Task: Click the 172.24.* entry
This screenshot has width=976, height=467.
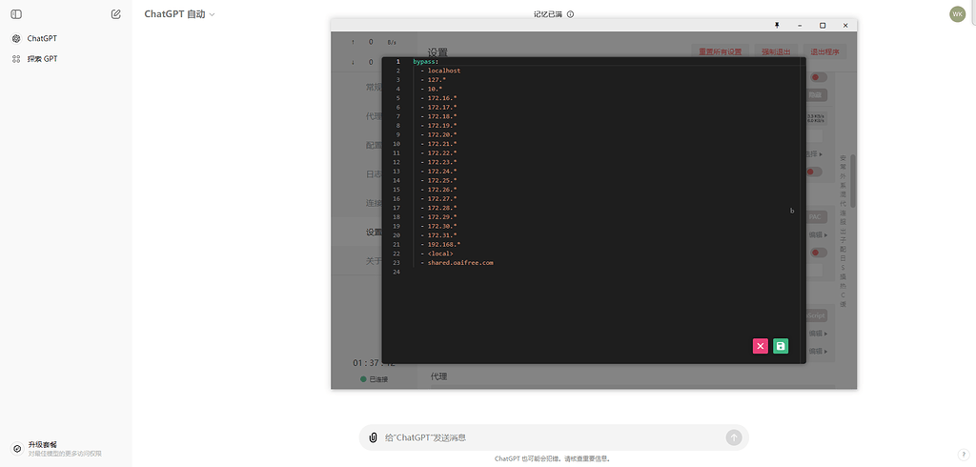Action: (442, 172)
